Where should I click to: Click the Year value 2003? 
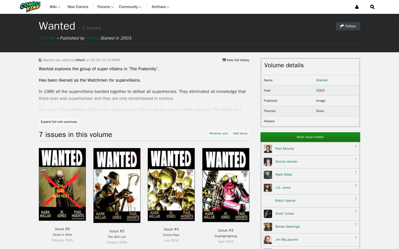tap(320, 90)
